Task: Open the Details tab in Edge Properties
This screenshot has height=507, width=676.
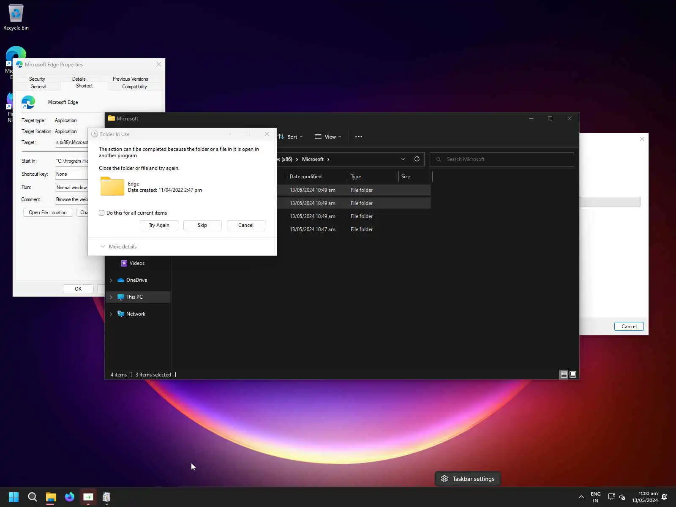Action: (79, 79)
